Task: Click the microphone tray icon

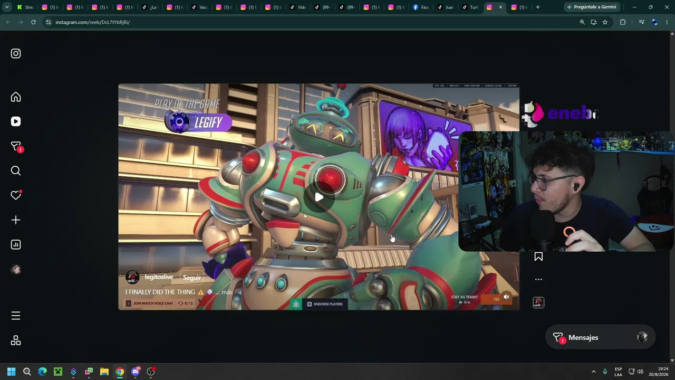Action: pos(605,372)
